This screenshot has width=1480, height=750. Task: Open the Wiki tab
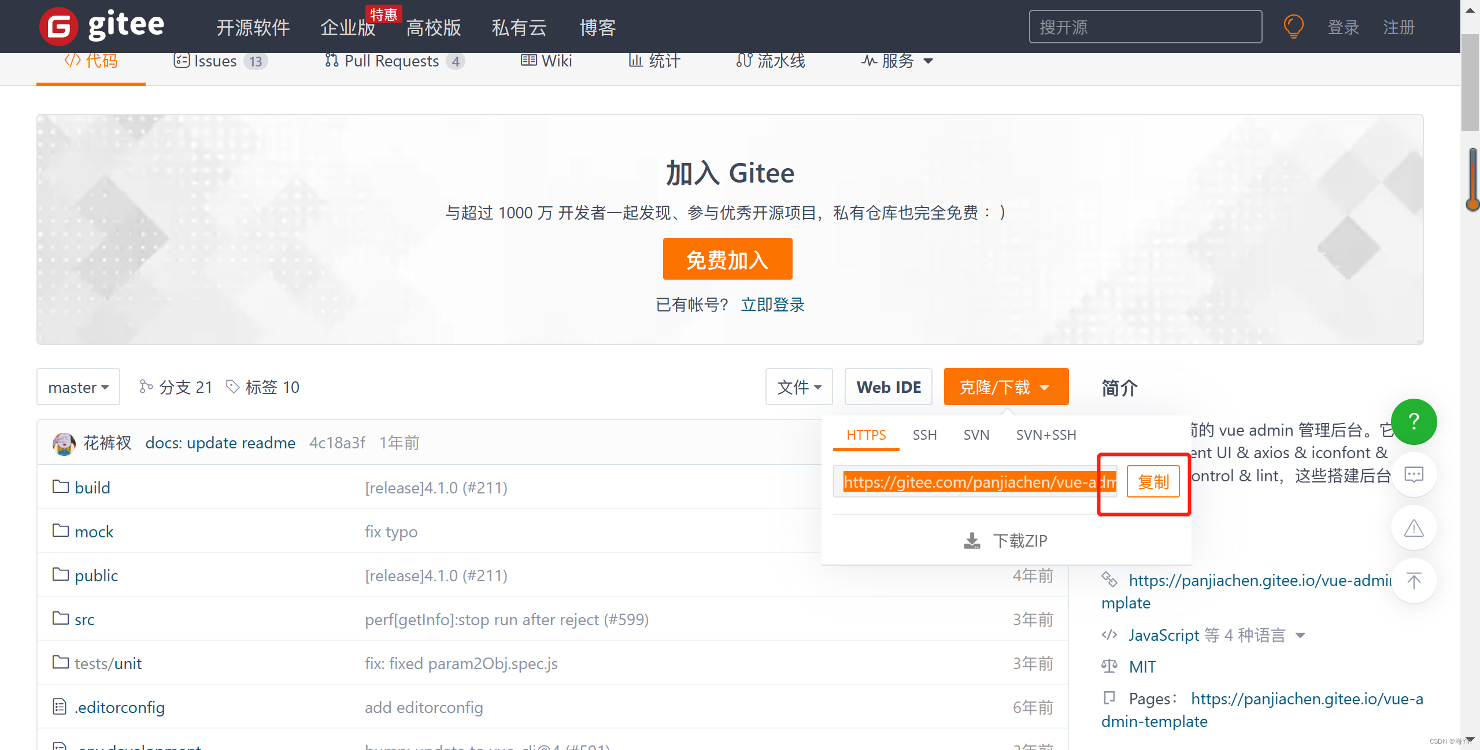[546, 61]
